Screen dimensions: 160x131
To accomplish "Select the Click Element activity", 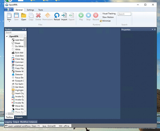I will click(18, 56).
